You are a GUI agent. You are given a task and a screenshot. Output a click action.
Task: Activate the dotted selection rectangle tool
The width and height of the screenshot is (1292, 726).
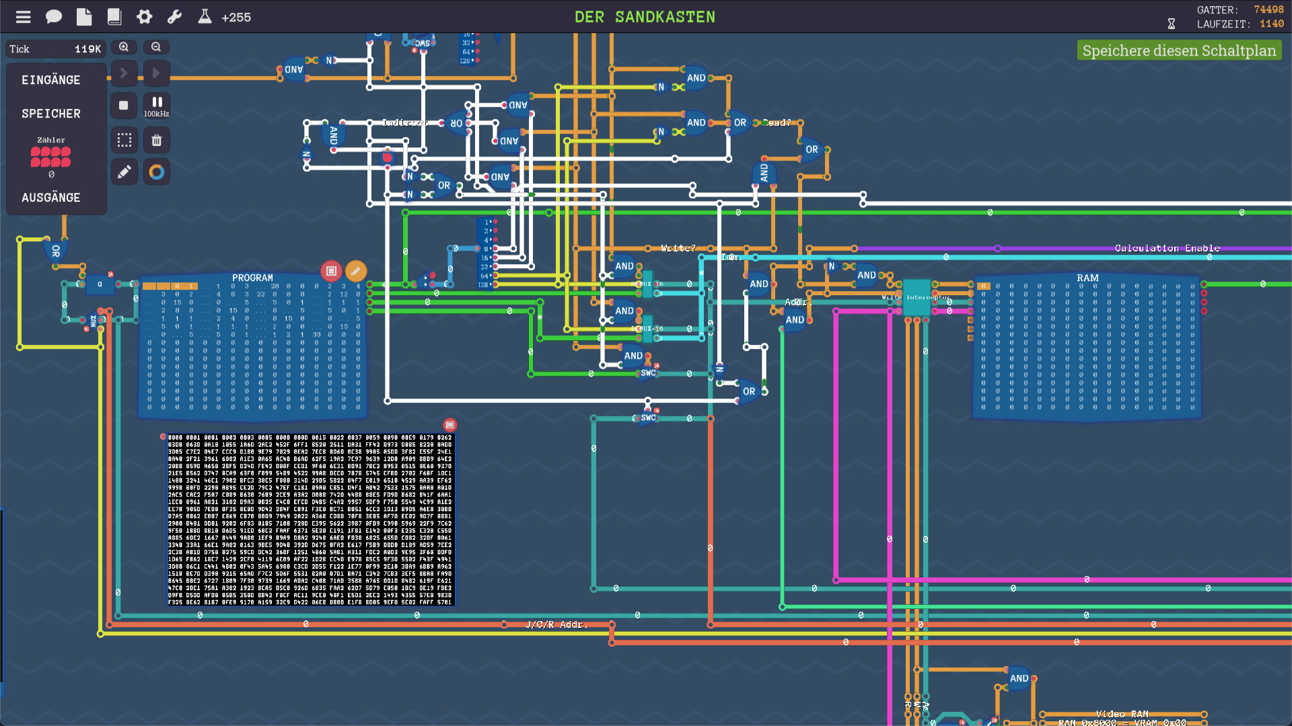point(124,140)
